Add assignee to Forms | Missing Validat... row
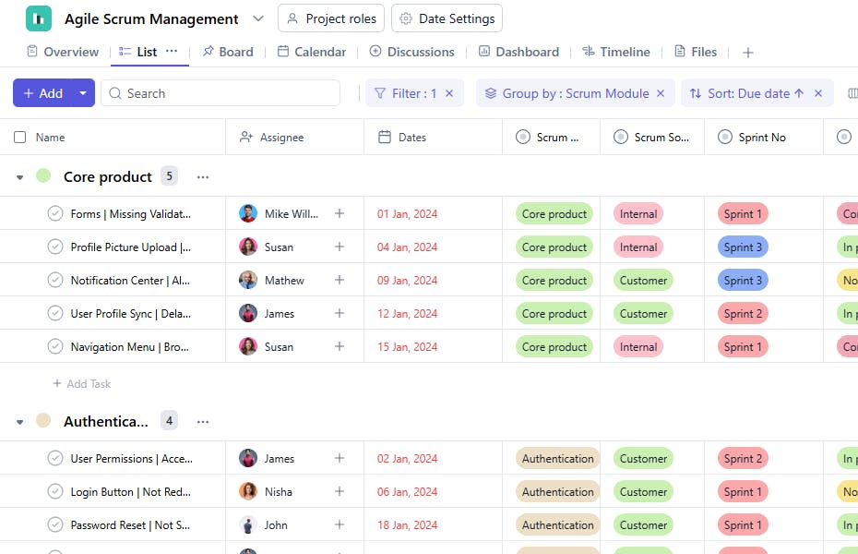The height and width of the screenshot is (554, 858). (340, 213)
